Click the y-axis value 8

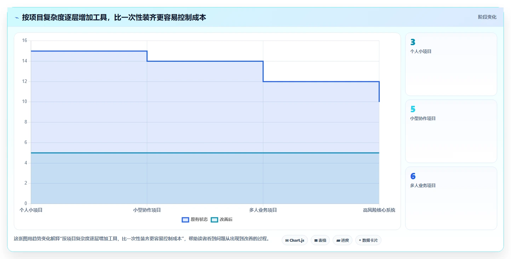(25, 122)
